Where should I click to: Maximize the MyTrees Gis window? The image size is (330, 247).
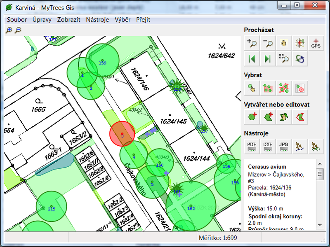[x=297, y=5]
